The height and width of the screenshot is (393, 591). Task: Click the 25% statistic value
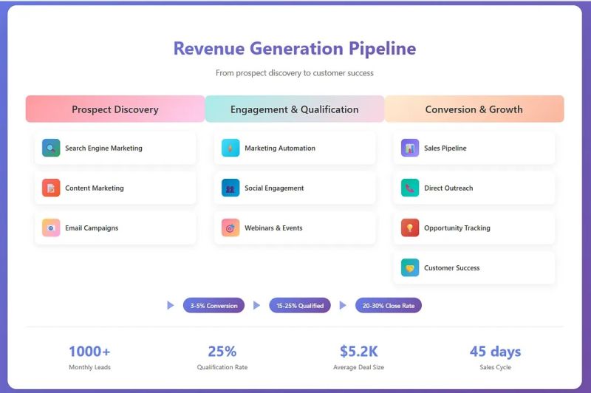pos(222,351)
